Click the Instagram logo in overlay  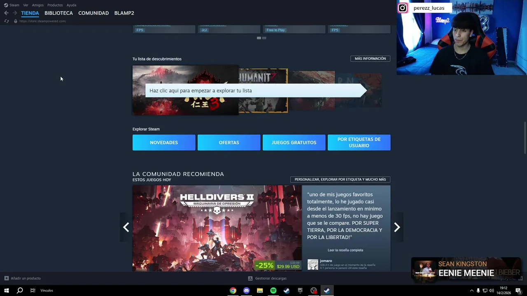point(403,8)
